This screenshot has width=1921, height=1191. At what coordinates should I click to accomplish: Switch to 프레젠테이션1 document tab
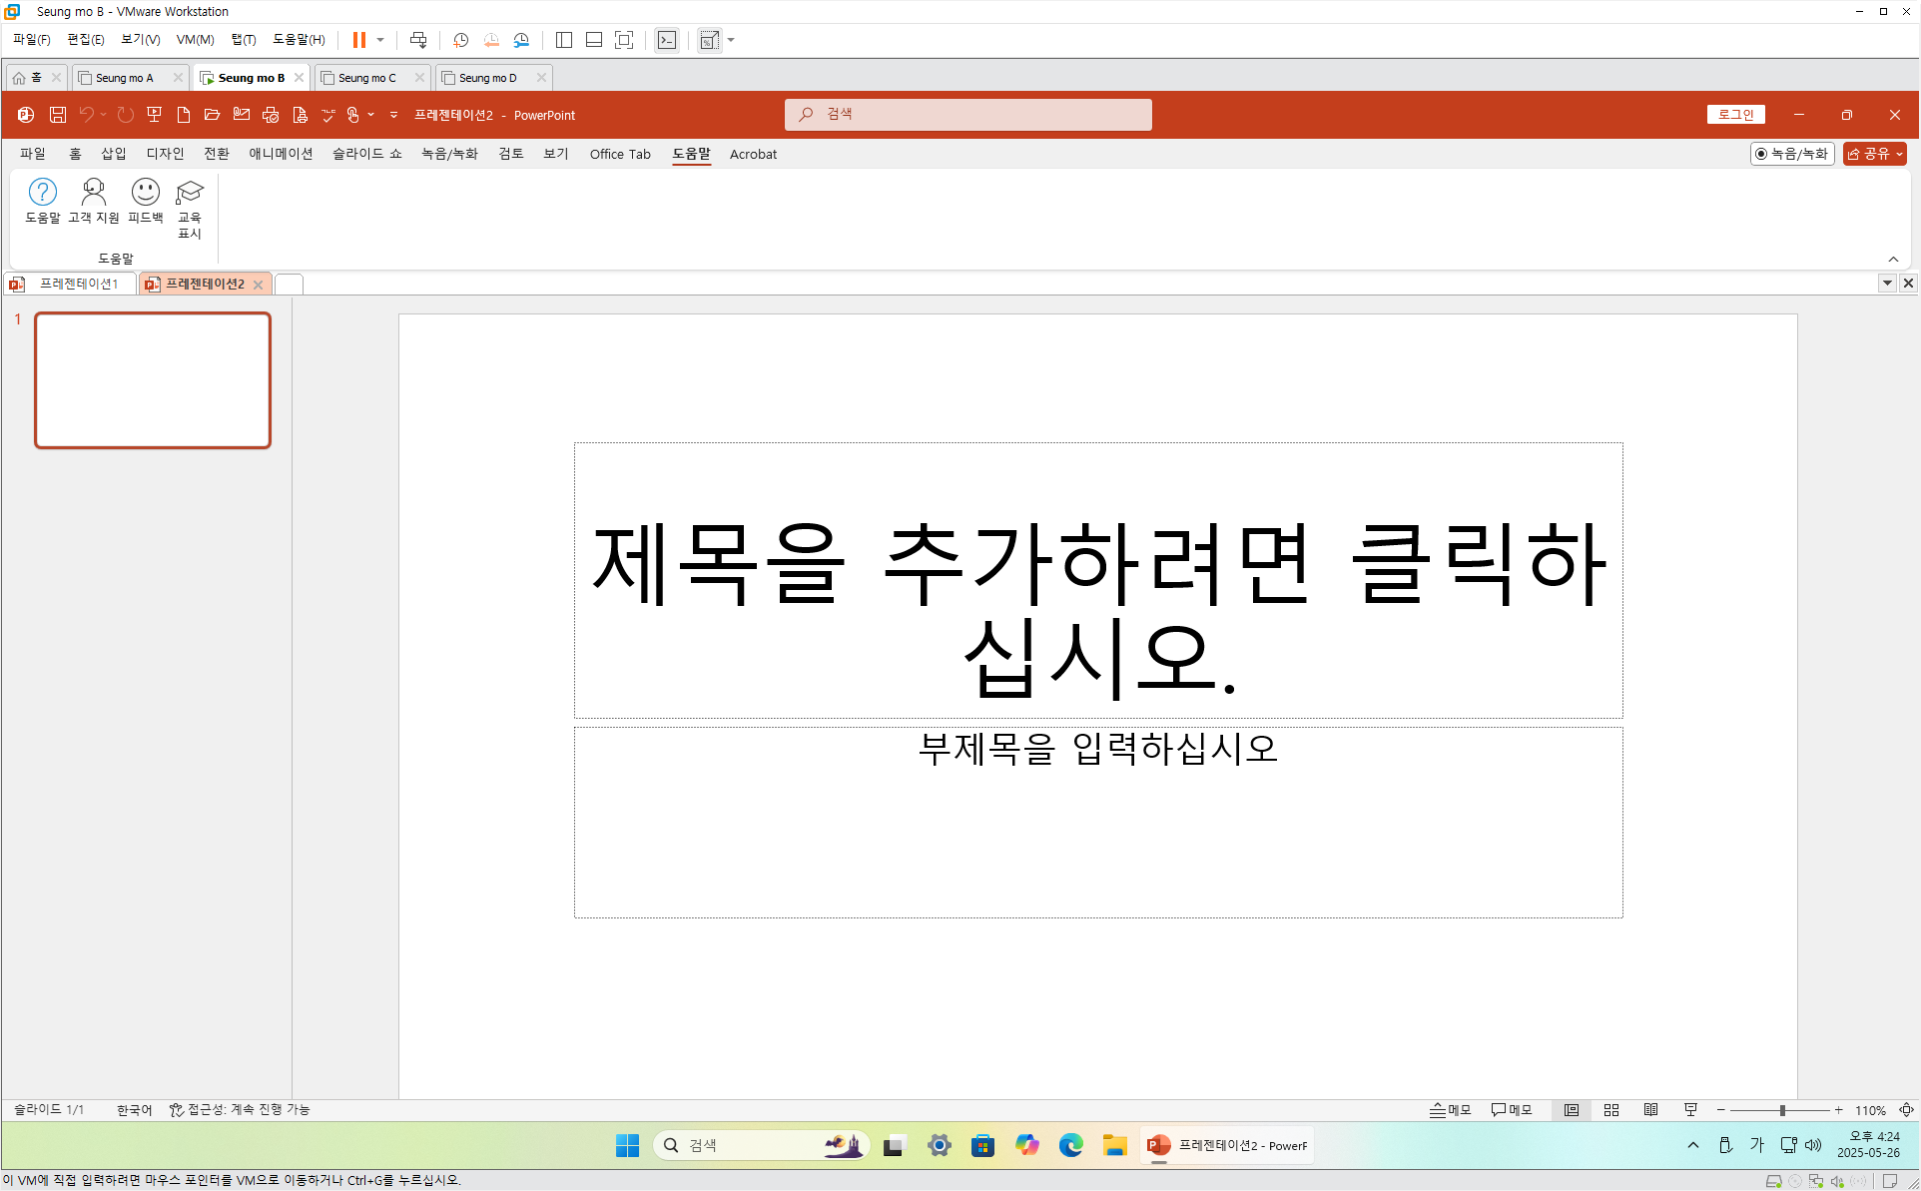pyautogui.click(x=78, y=285)
